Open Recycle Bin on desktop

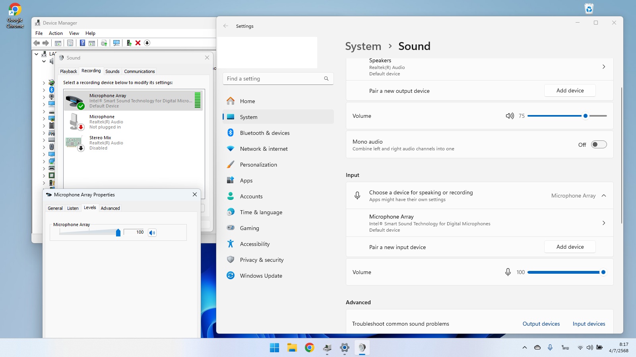click(589, 9)
